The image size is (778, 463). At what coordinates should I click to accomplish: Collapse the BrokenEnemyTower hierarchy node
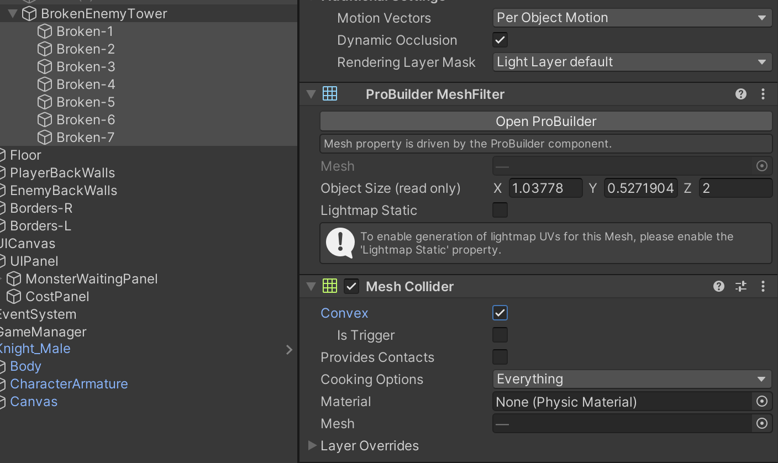[x=13, y=13]
